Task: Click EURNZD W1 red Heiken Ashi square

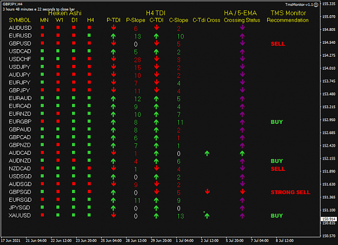Action: click(58, 113)
